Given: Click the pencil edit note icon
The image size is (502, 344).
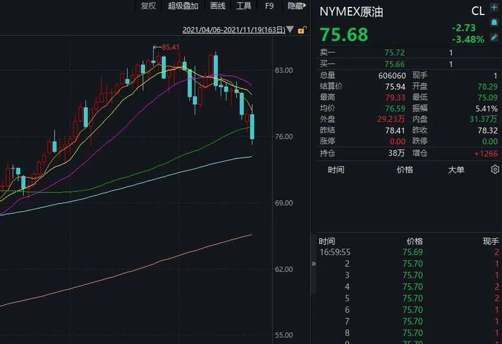Looking at the screenshot, I should tap(494, 38).
